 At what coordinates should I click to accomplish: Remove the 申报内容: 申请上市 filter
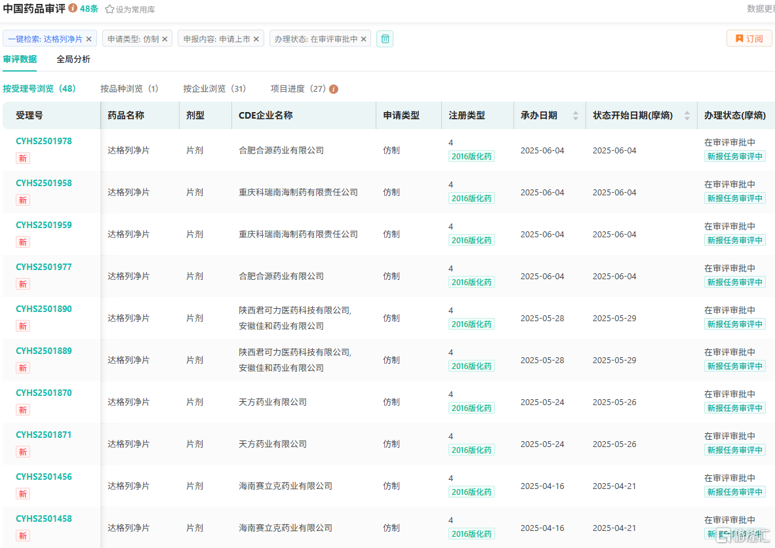coord(256,39)
